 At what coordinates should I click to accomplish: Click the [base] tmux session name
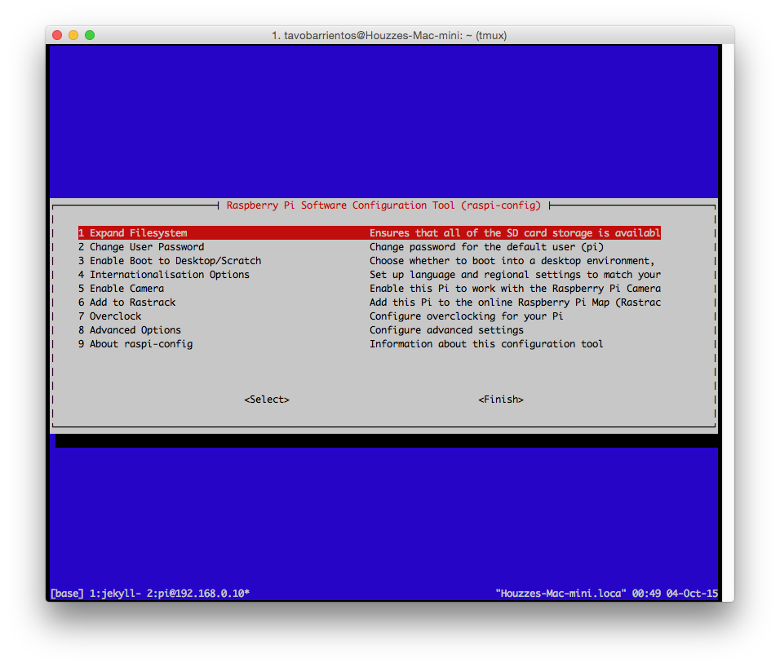point(67,594)
